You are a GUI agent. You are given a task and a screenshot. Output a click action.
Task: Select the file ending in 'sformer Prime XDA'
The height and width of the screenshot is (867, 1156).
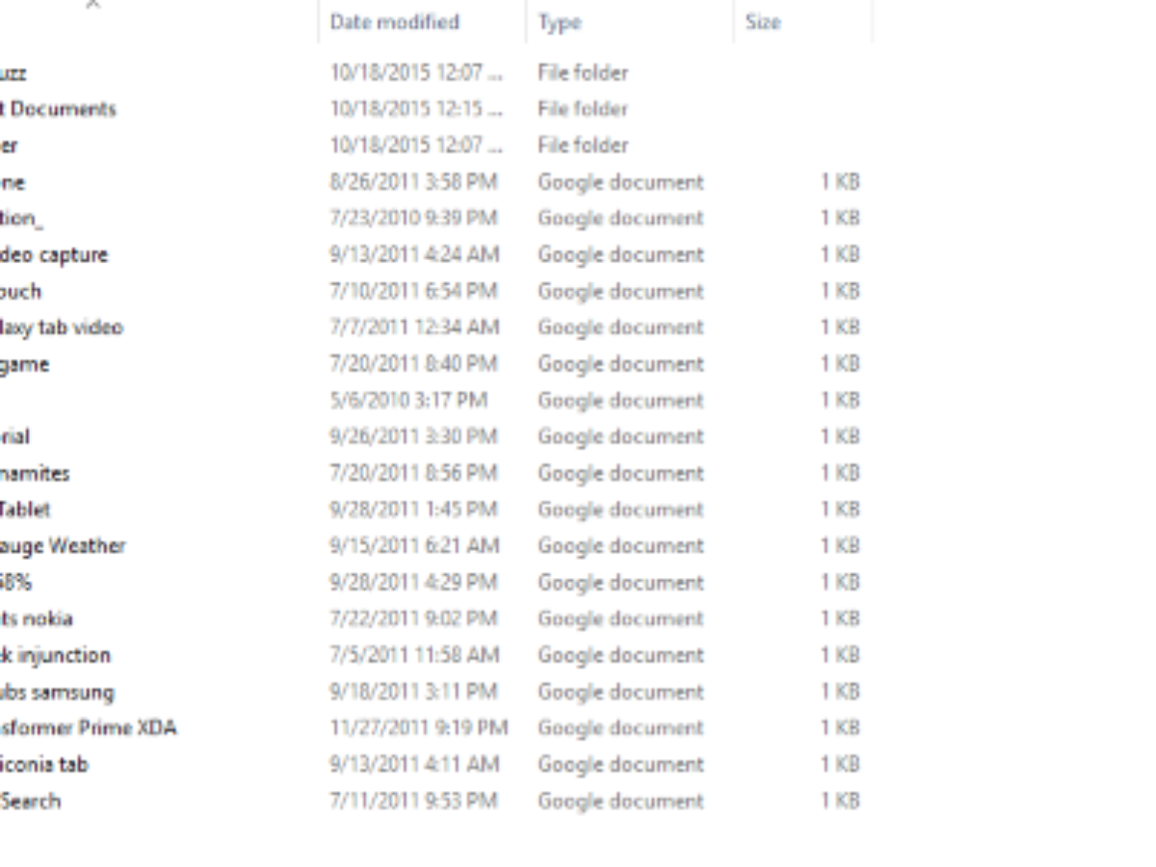click(x=89, y=727)
